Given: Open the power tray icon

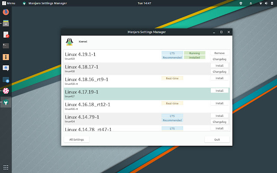Looking at the screenshot, I should coord(272,3).
